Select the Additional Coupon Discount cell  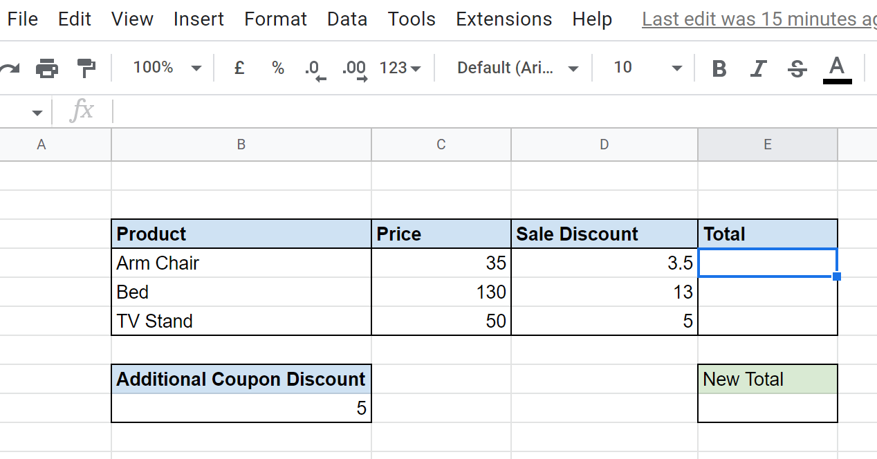(x=241, y=379)
